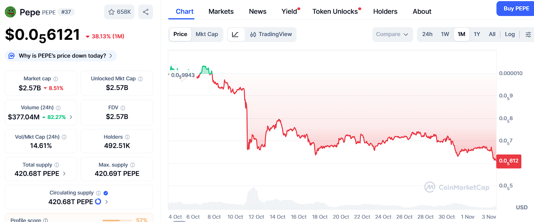Click the star watchlist button showing 658K
This screenshot has width=534, height=222.
tap(119, 12)
